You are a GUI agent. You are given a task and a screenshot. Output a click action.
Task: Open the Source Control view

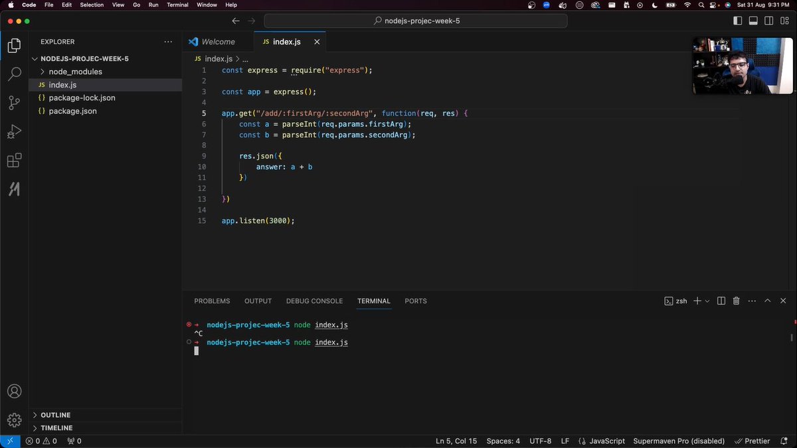click(x=14, y=103)
